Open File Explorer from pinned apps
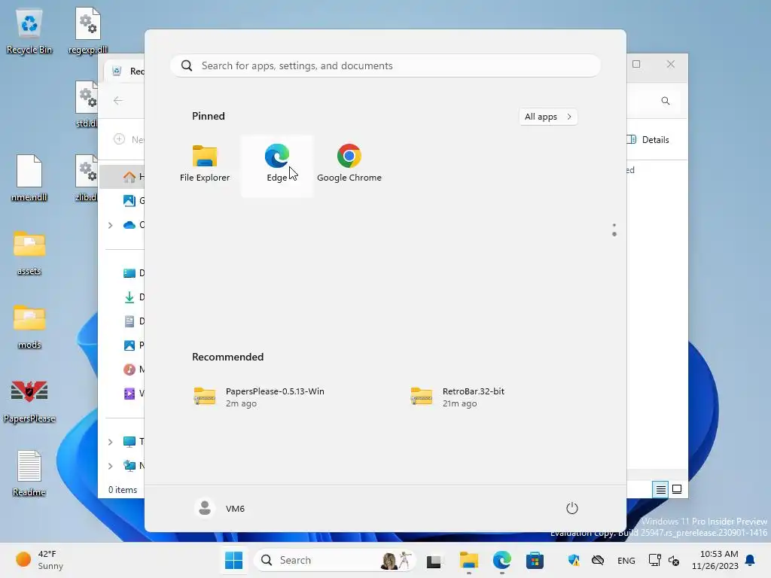 [205, 163]
